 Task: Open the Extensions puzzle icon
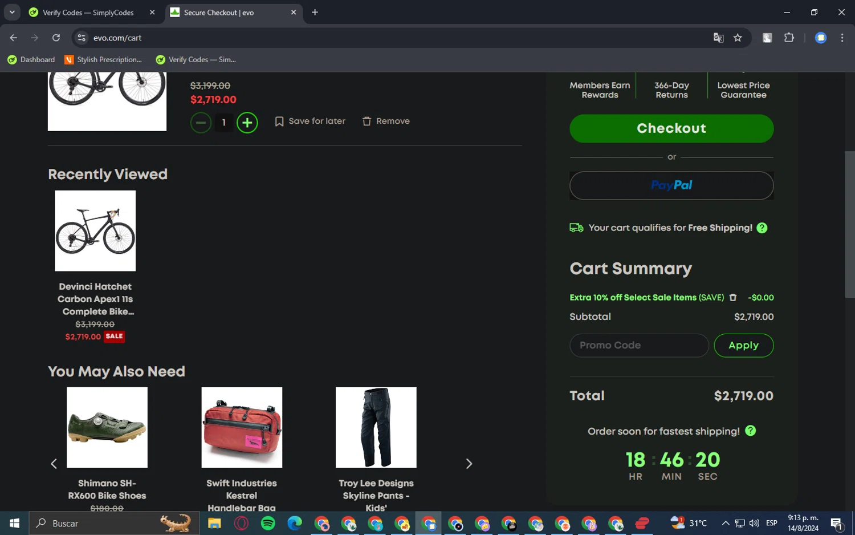(789, 38)
